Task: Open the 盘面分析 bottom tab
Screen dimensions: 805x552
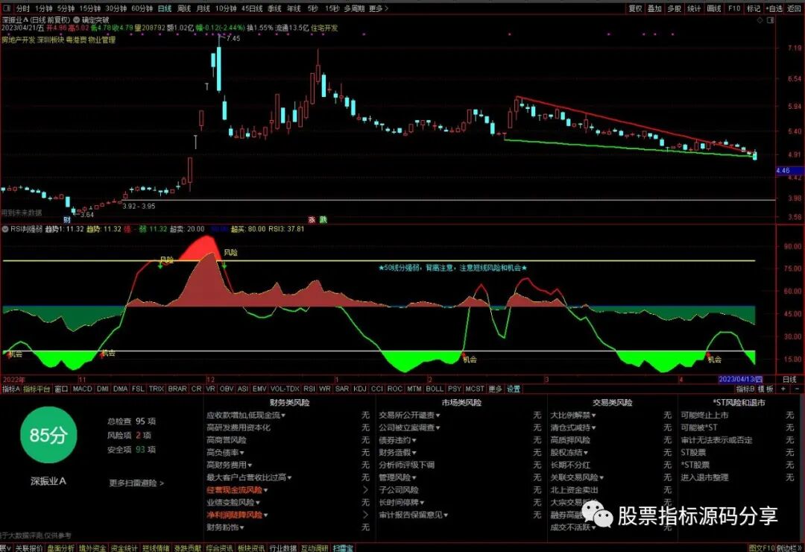Action: click(x=60, y=548)
